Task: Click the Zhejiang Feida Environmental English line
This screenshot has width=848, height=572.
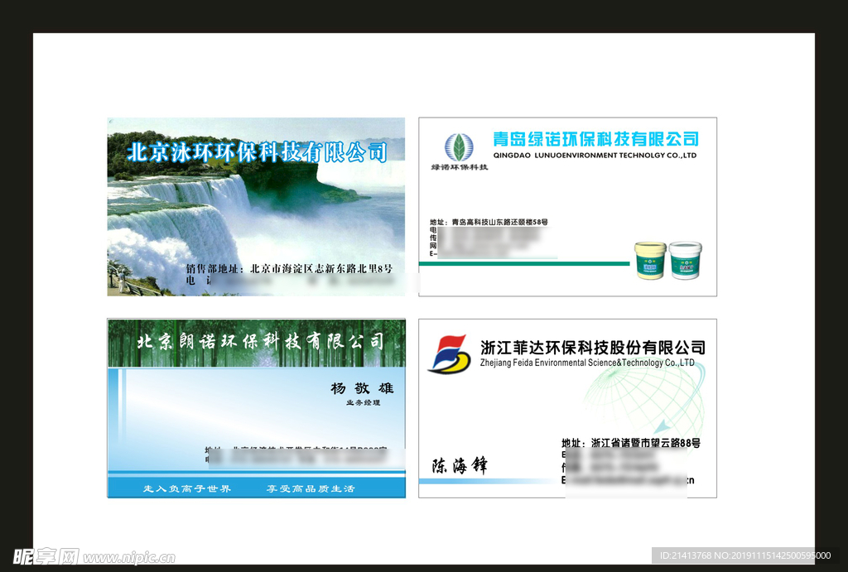Action: pyautogui.click(x=587, y=363)
